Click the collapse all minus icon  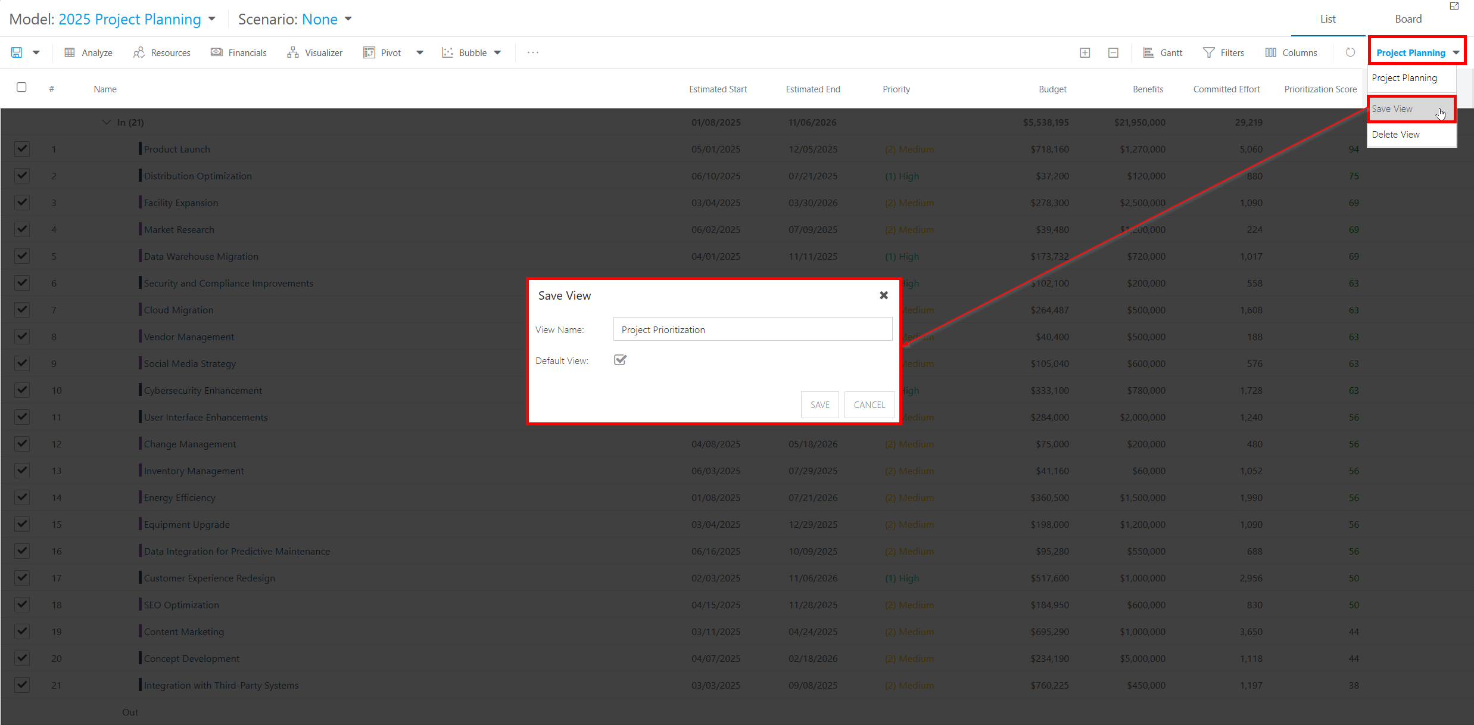tap(1113, 52)
